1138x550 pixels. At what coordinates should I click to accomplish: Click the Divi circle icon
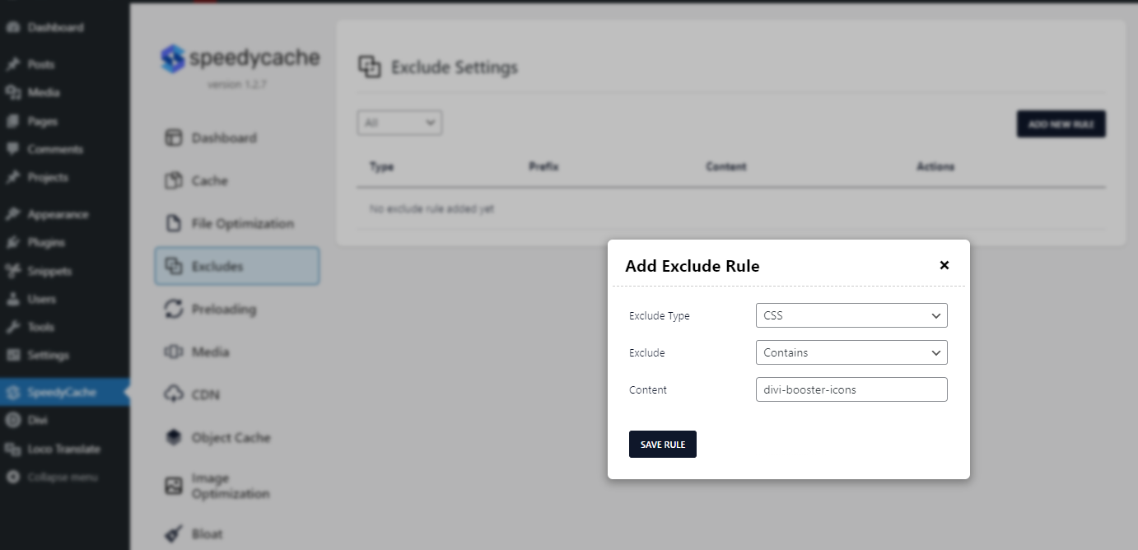(12, 420)
